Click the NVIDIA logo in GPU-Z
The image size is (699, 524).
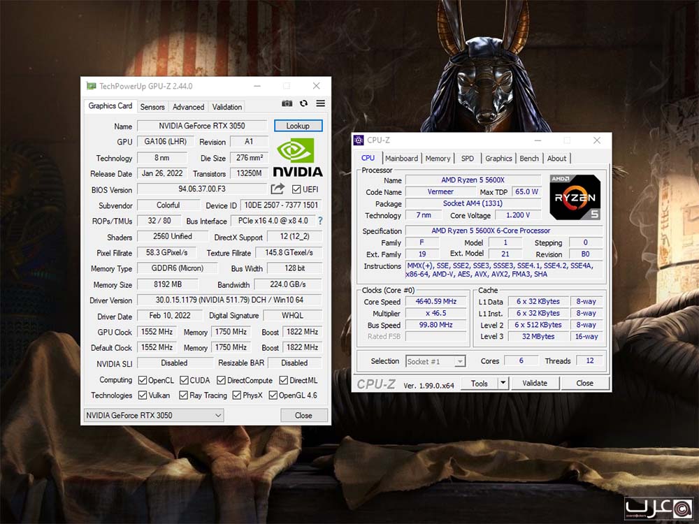[297, 157]
